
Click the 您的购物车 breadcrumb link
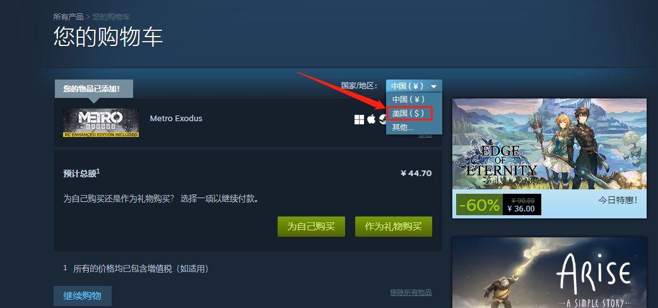[111, 17]
